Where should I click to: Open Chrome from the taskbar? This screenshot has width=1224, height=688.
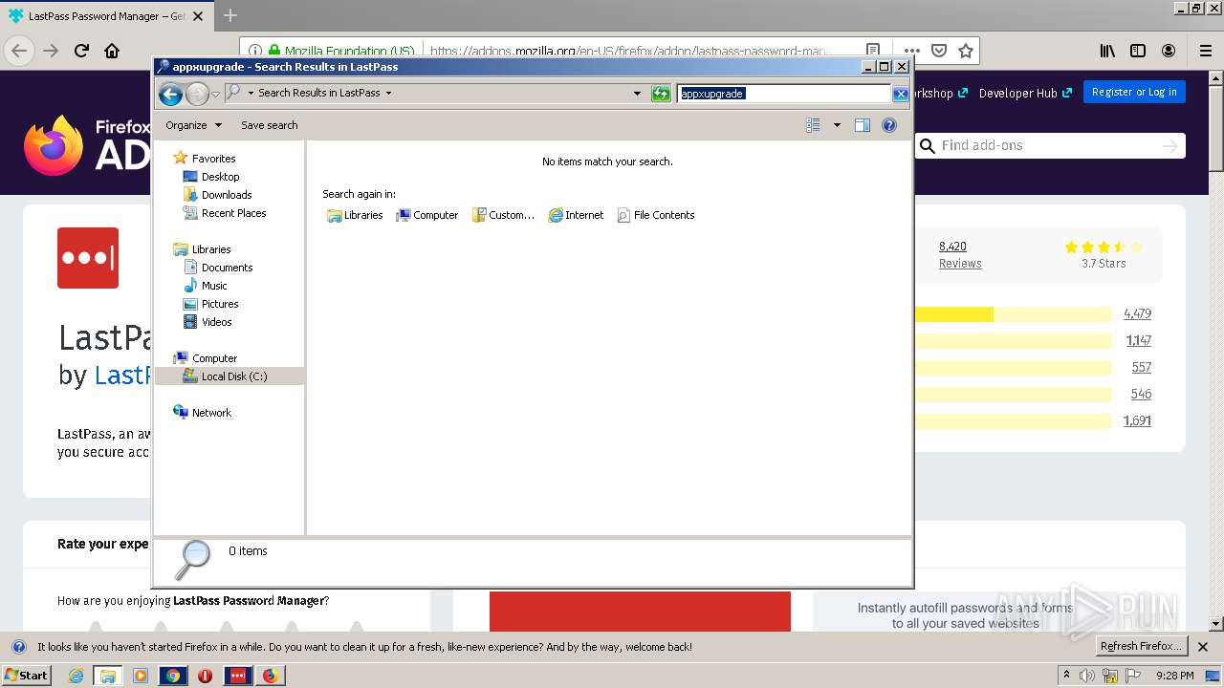pyautogui.click(x=173, y=676)
